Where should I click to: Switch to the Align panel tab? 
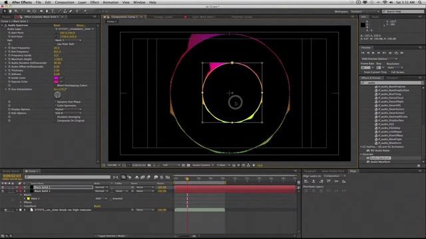tap(353, 171)
